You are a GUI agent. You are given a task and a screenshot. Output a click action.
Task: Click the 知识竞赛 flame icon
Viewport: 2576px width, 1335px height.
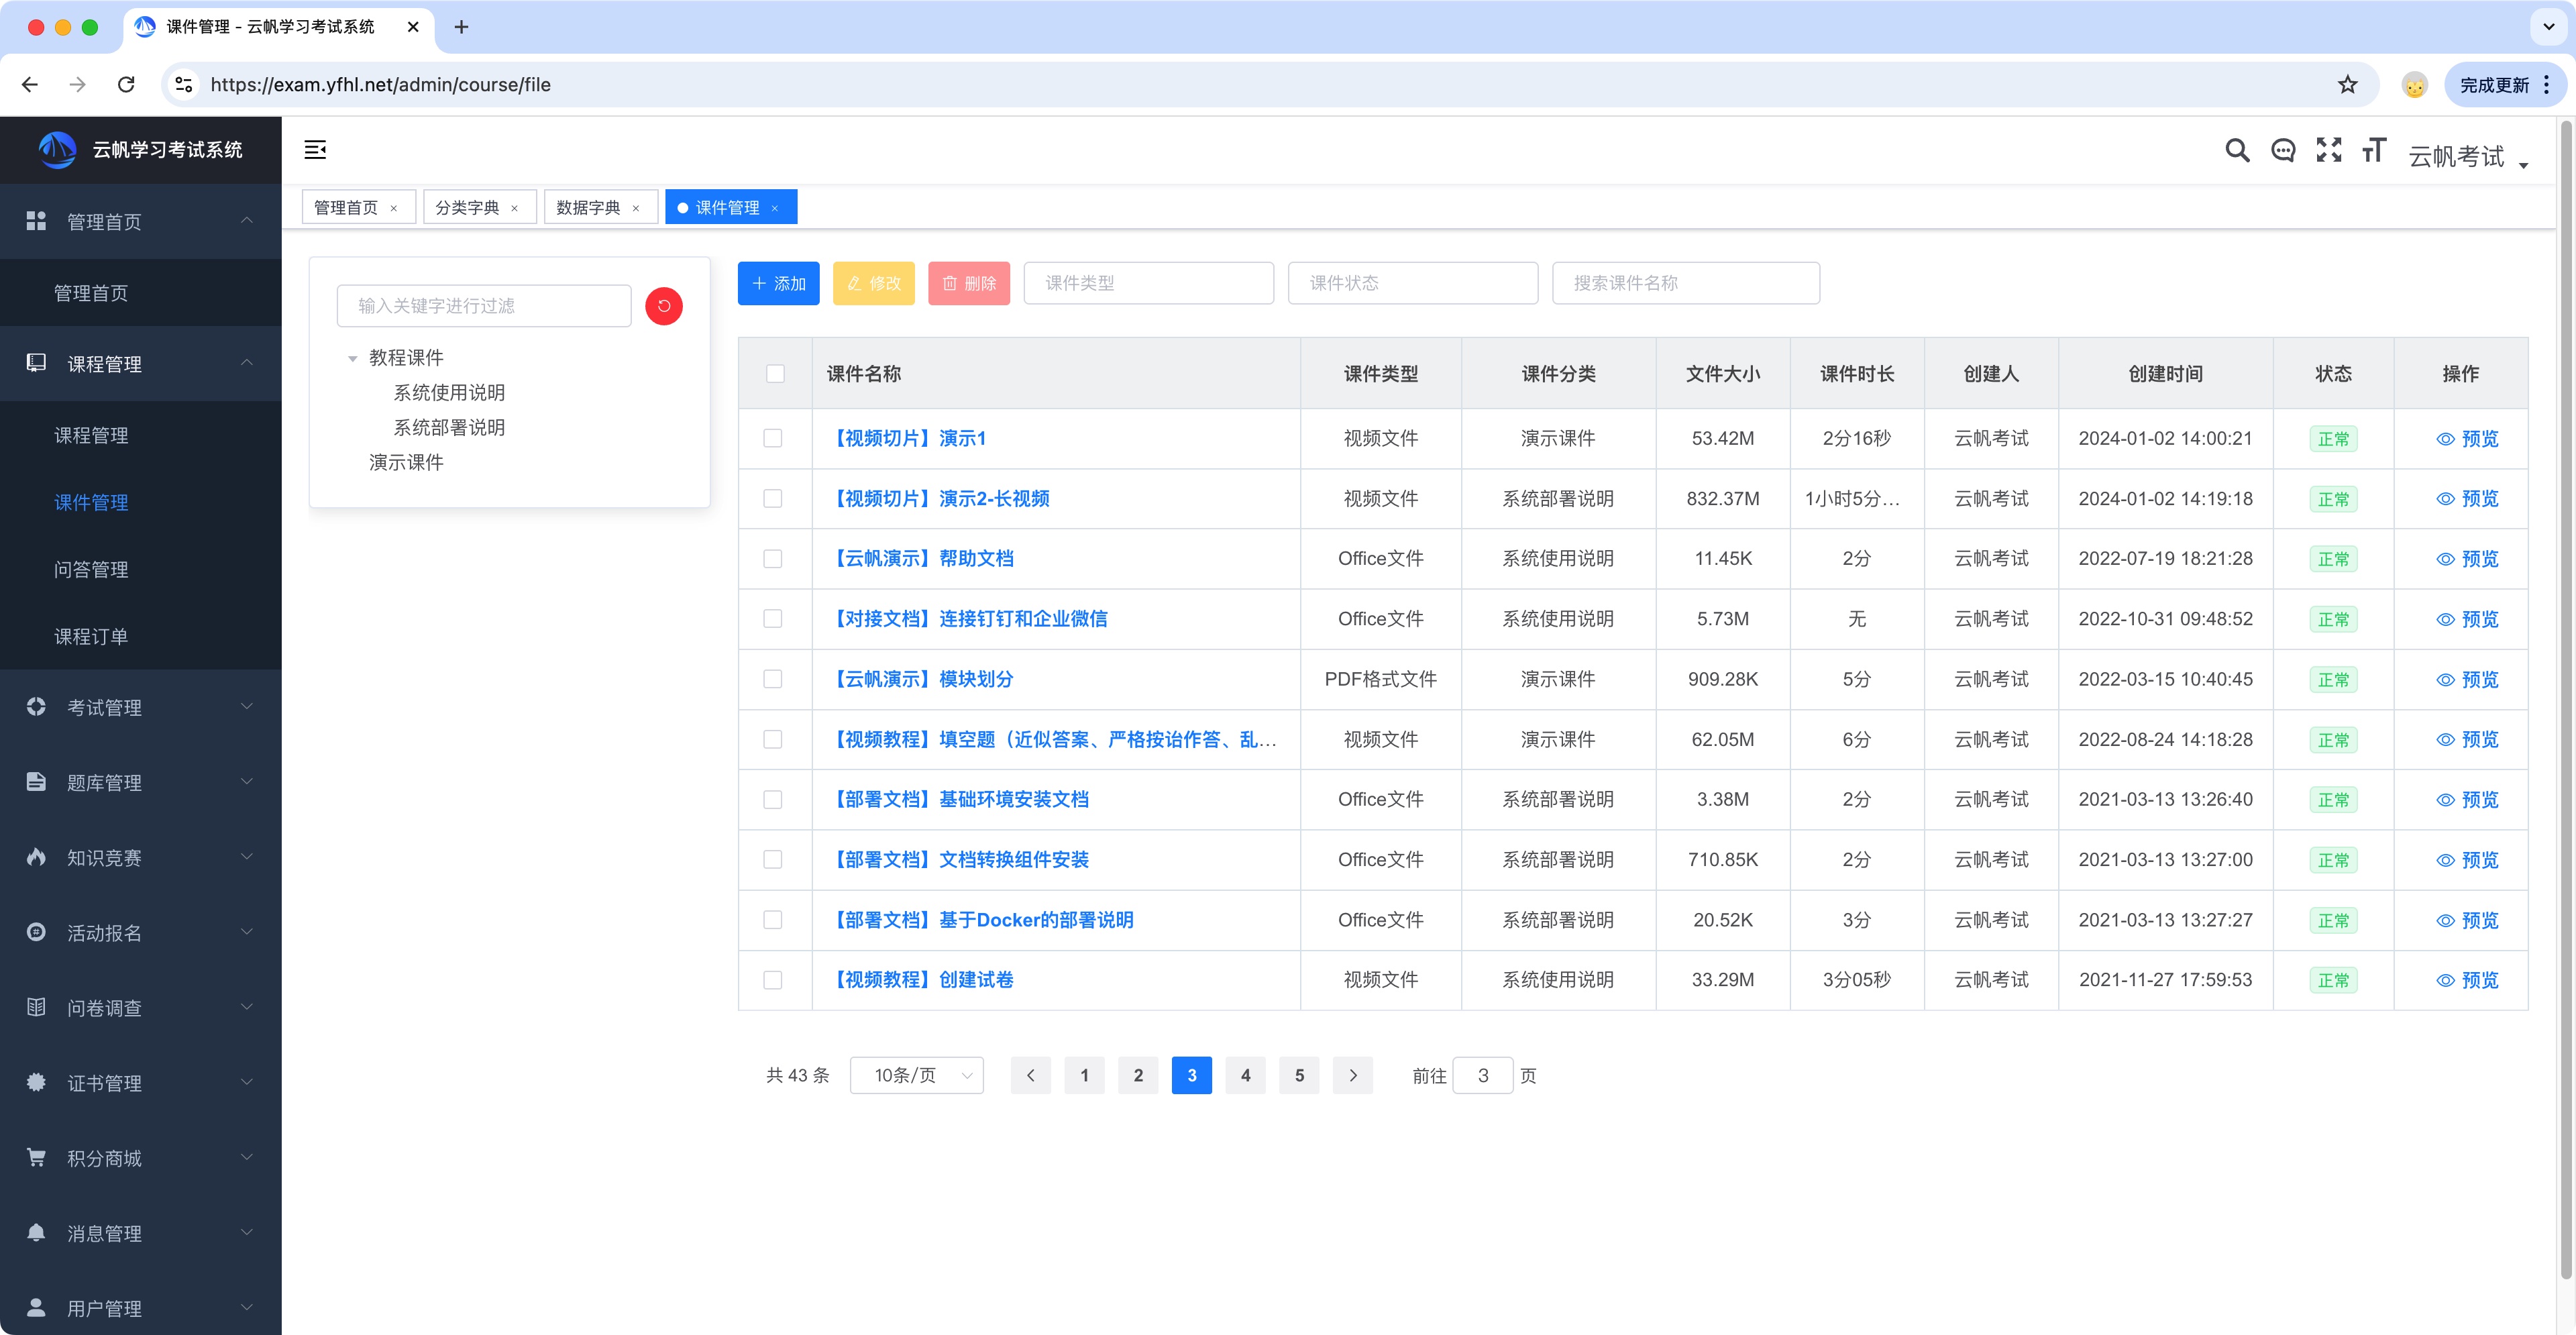click(36, 856)
